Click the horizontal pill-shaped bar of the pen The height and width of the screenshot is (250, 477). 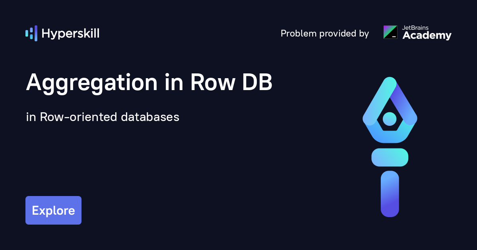[390, 157]
